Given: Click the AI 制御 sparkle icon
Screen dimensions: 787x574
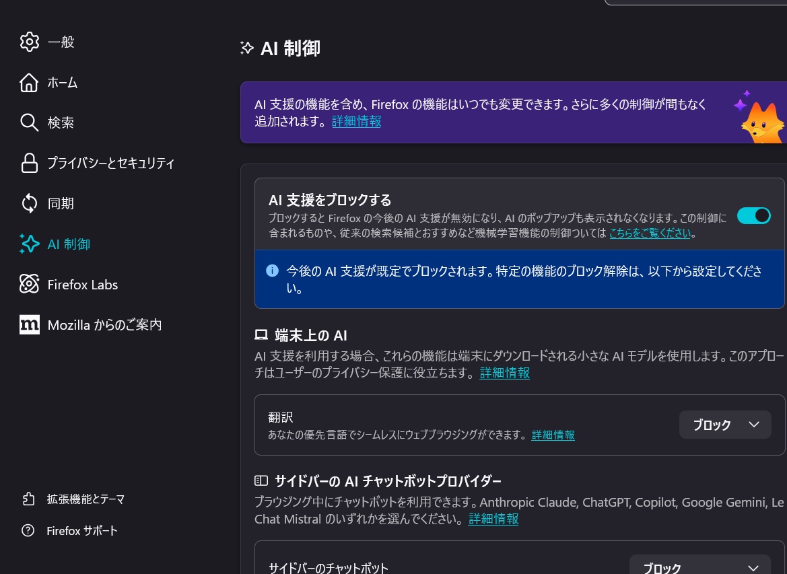Looking at the screenshot, I should [30, 244].
